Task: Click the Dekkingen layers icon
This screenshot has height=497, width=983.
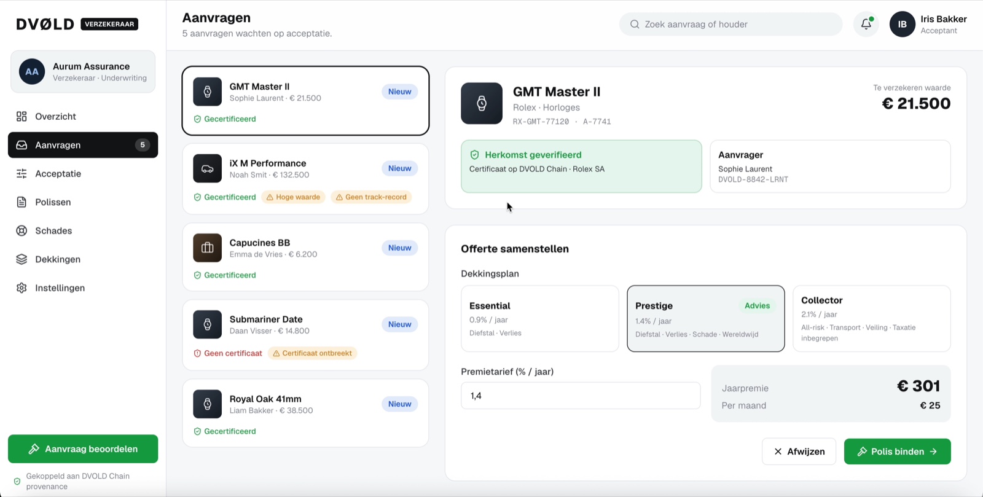Action: pos(22,259)
